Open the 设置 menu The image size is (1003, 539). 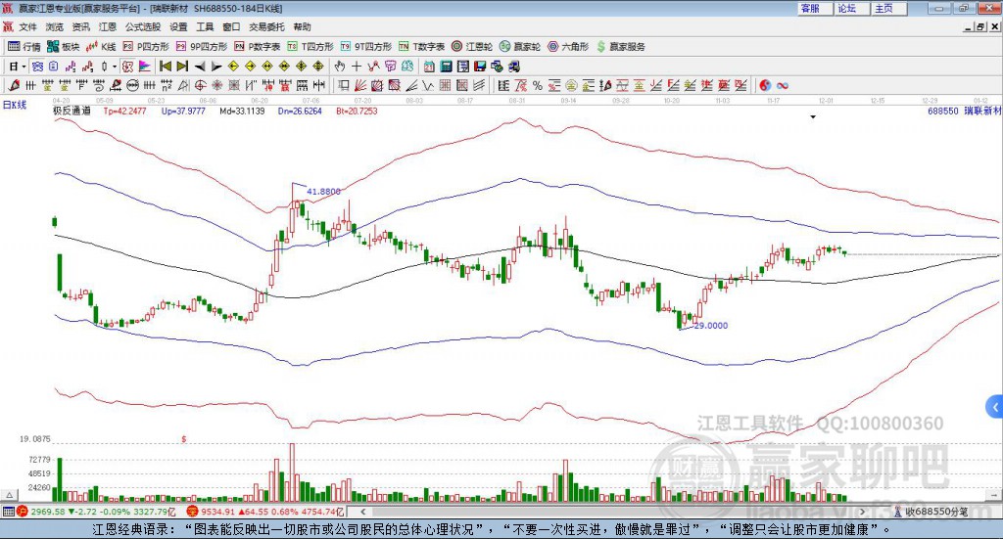pyautogui.click(x=178, y=26)
